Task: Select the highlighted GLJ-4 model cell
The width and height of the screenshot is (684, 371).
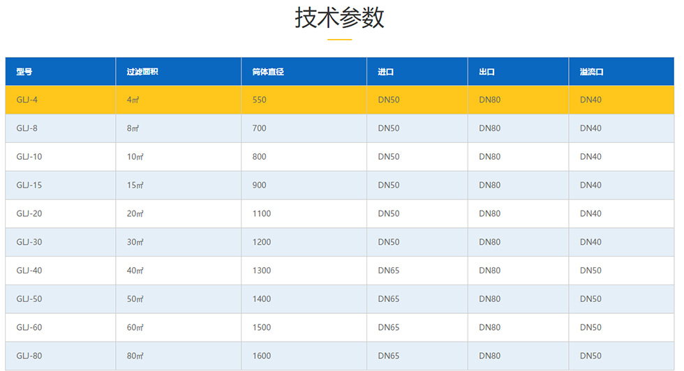Action: tap(27, 100)
